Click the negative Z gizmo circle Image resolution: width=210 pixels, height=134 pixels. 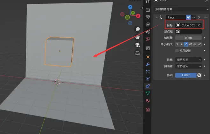click(130, 23)
